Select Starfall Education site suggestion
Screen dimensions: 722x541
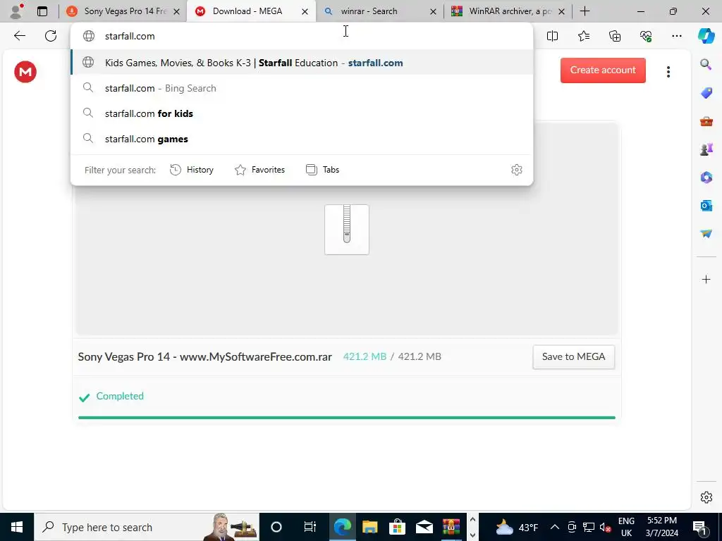(x=302, y=63)
